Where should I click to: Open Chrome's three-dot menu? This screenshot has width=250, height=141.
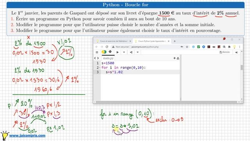coord(239,47)
